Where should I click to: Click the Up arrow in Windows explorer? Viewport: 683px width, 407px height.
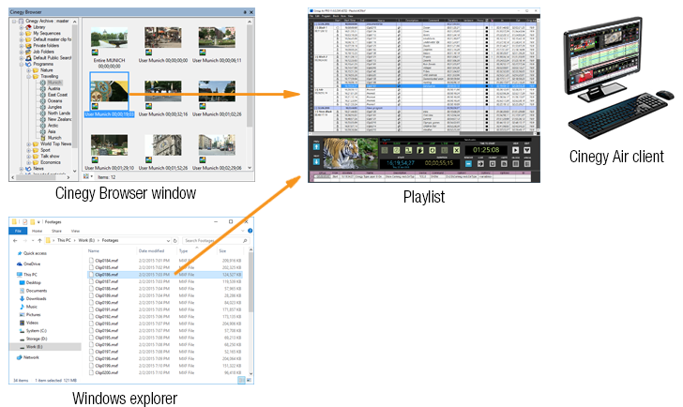39,240
